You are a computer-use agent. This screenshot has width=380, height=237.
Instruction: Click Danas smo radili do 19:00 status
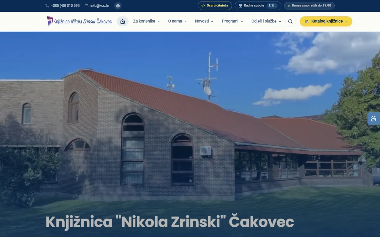pos(309,6)
